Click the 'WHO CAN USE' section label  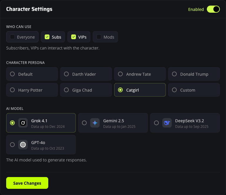[19, 27]
